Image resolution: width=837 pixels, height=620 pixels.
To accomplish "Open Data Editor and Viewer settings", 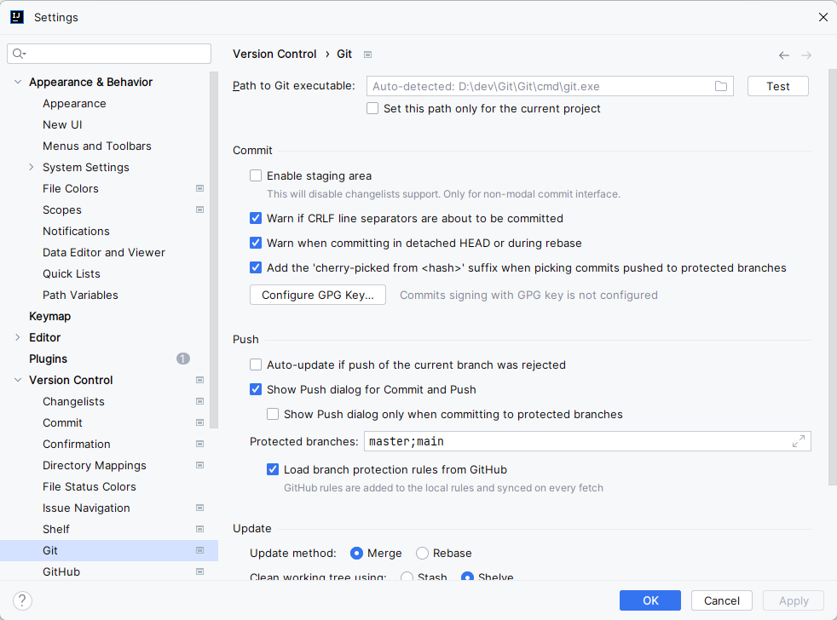I will [x=104, y=252].
